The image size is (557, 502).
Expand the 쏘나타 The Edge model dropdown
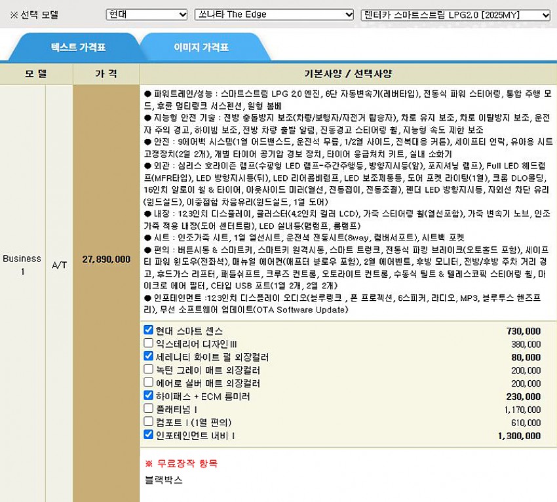tap(274, 14)
